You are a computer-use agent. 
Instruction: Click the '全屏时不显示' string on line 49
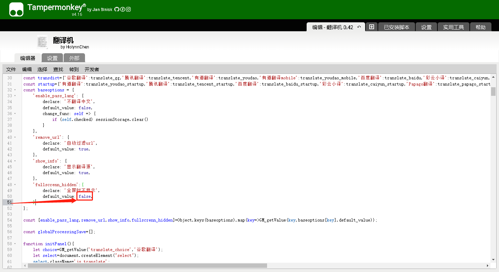81,191
